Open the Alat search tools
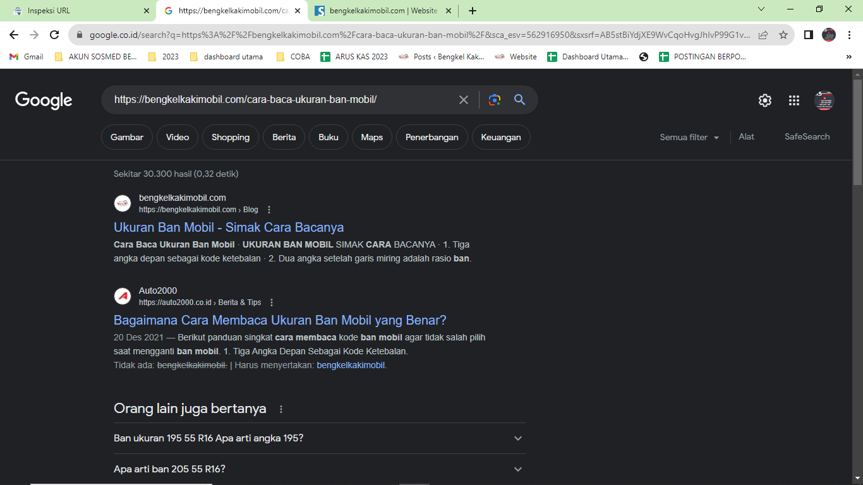Screen dimensions: 863x485 pos(747,136)
